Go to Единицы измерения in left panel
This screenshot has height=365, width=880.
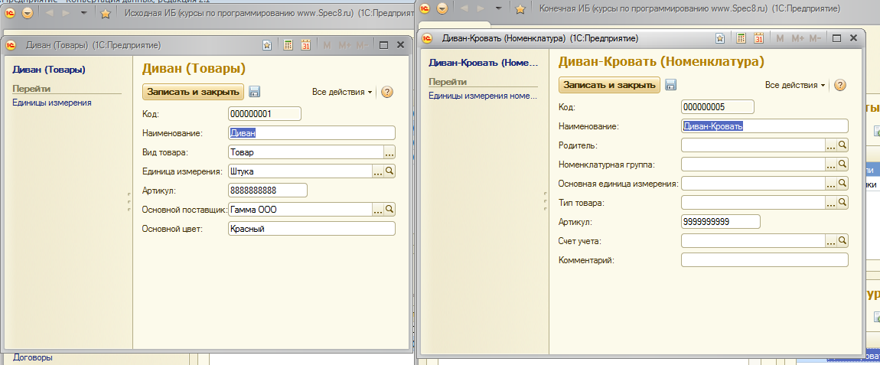coord(52,103)
